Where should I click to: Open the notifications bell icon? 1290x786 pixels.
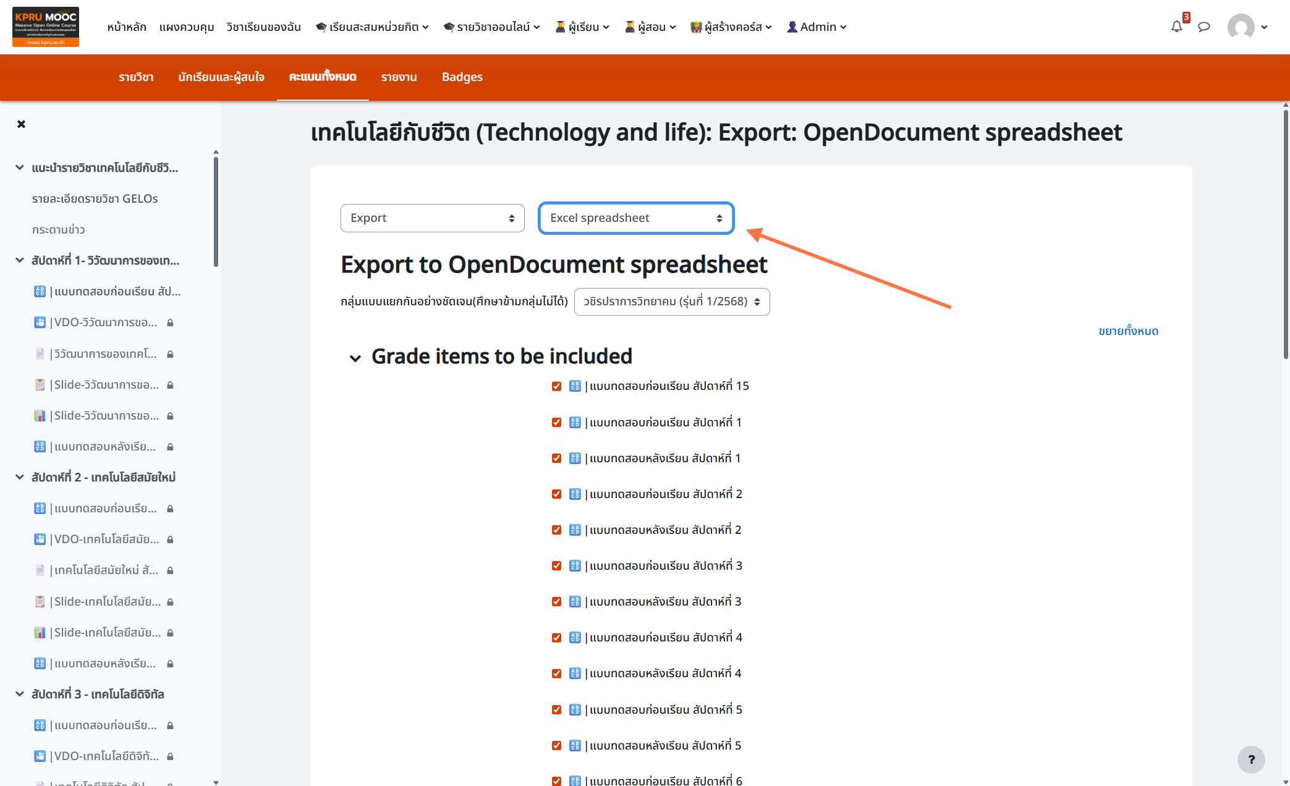(x=1176, y=27)
